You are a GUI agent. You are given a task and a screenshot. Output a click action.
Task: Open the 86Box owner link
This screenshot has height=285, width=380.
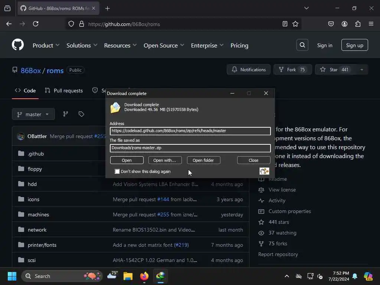point(31,71)
